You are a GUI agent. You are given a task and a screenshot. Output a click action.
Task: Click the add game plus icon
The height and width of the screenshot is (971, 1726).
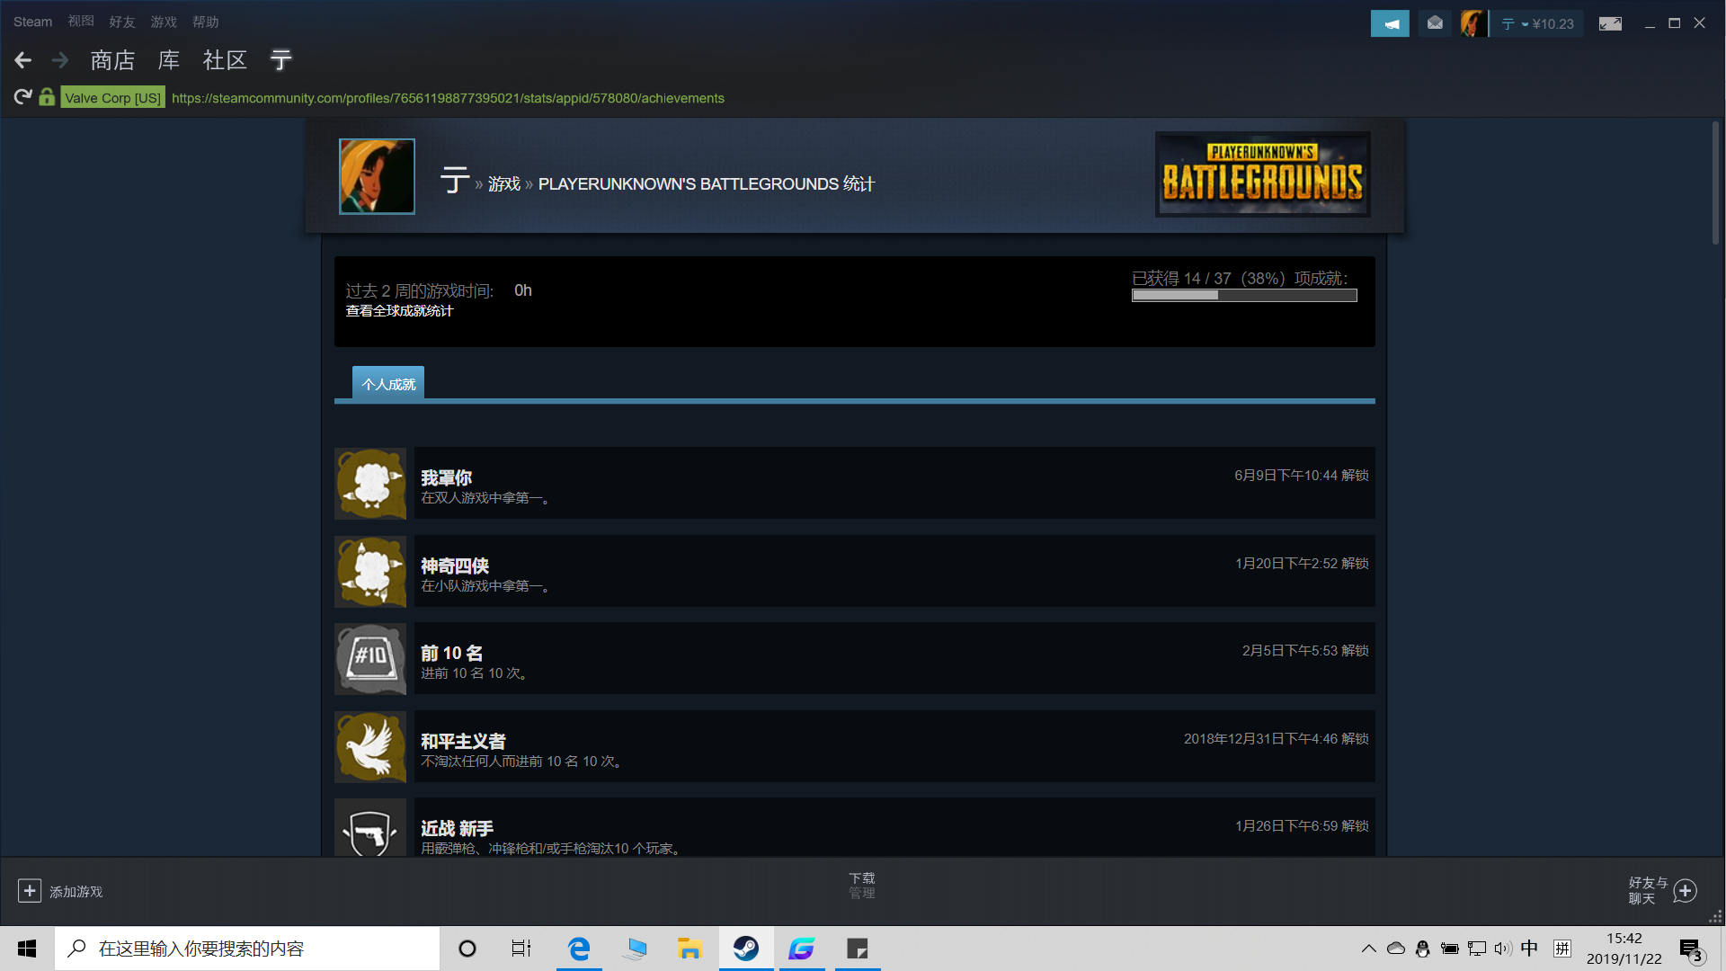pos(30,890)
